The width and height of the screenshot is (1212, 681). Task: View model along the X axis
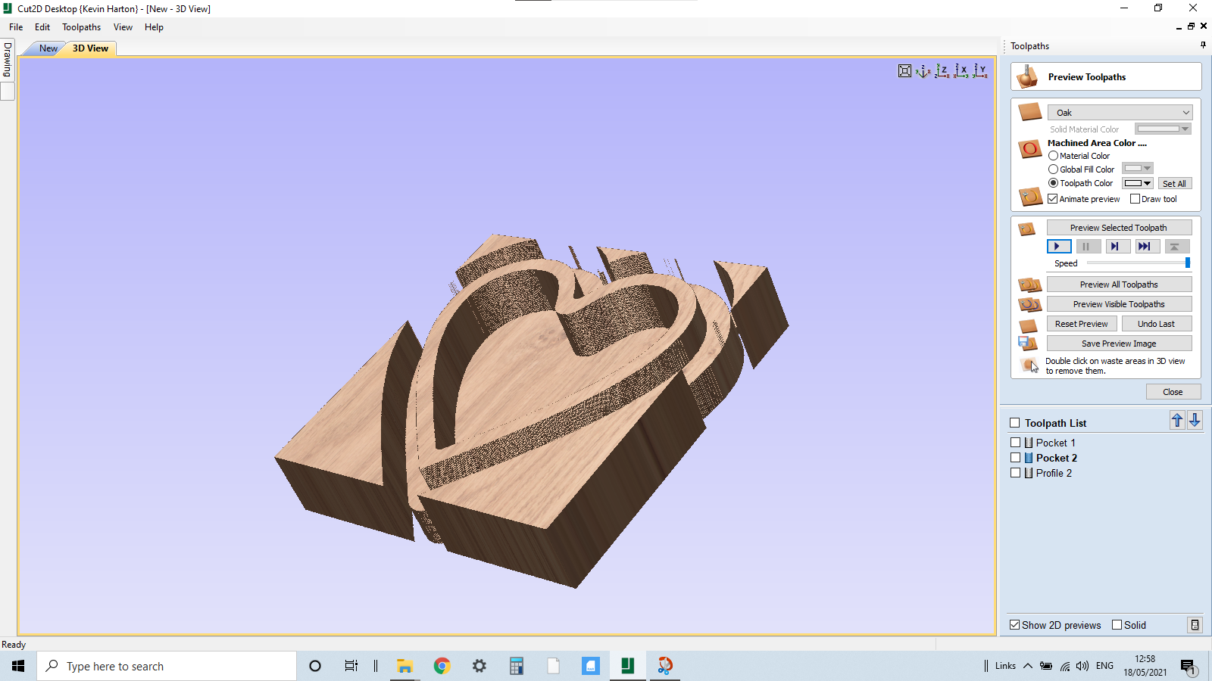961,71
